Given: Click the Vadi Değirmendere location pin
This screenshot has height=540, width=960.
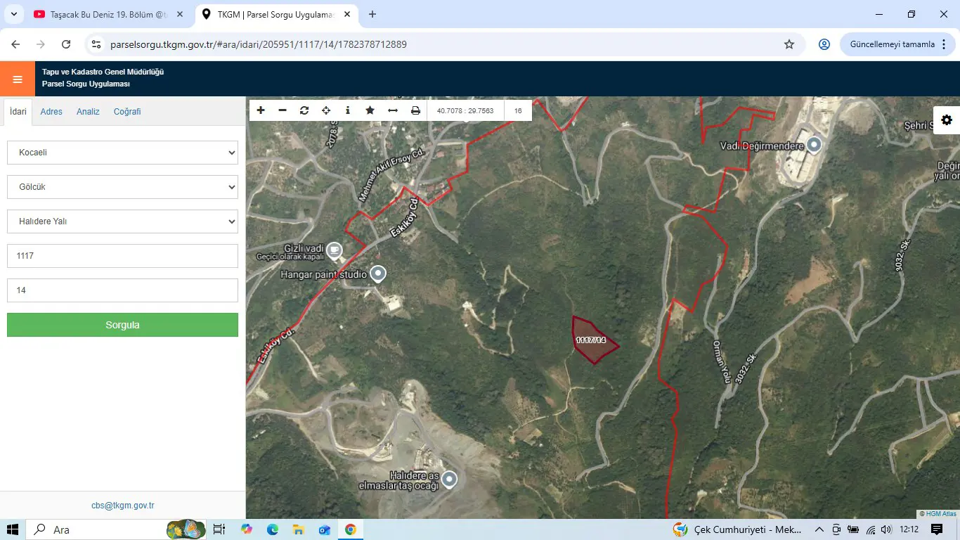Looking at the screenshot, I should click(814, 146).
